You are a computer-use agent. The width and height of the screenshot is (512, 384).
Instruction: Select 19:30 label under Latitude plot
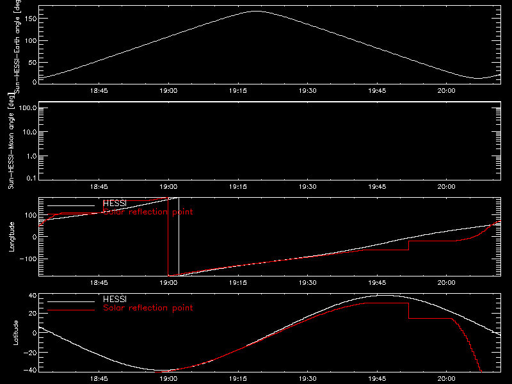[x=308, y=379]
